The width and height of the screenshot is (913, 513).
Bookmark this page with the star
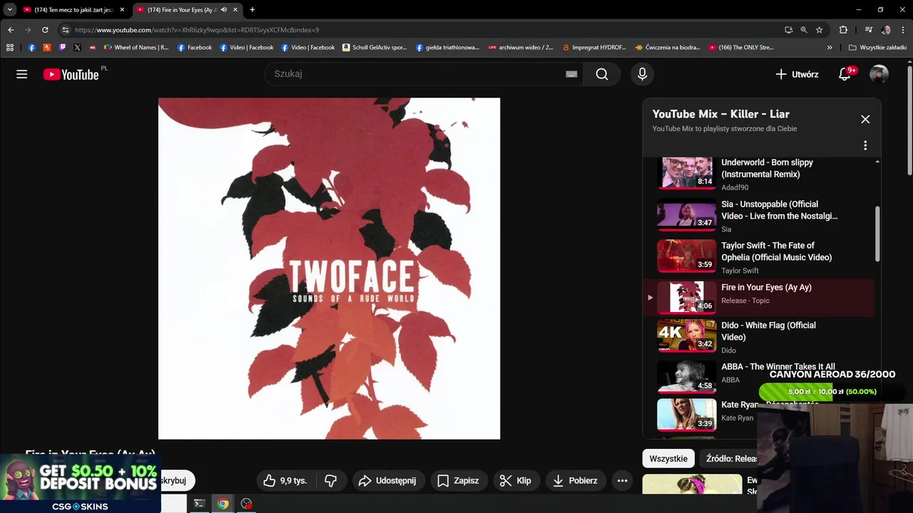click(820, 30)
